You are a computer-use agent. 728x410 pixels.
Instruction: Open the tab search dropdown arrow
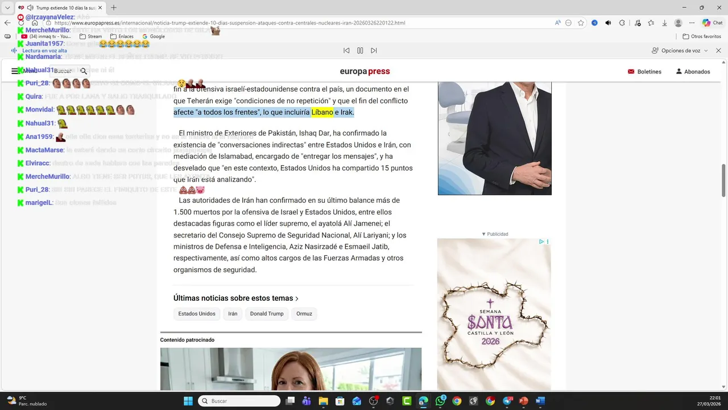[x=7, y=7]
